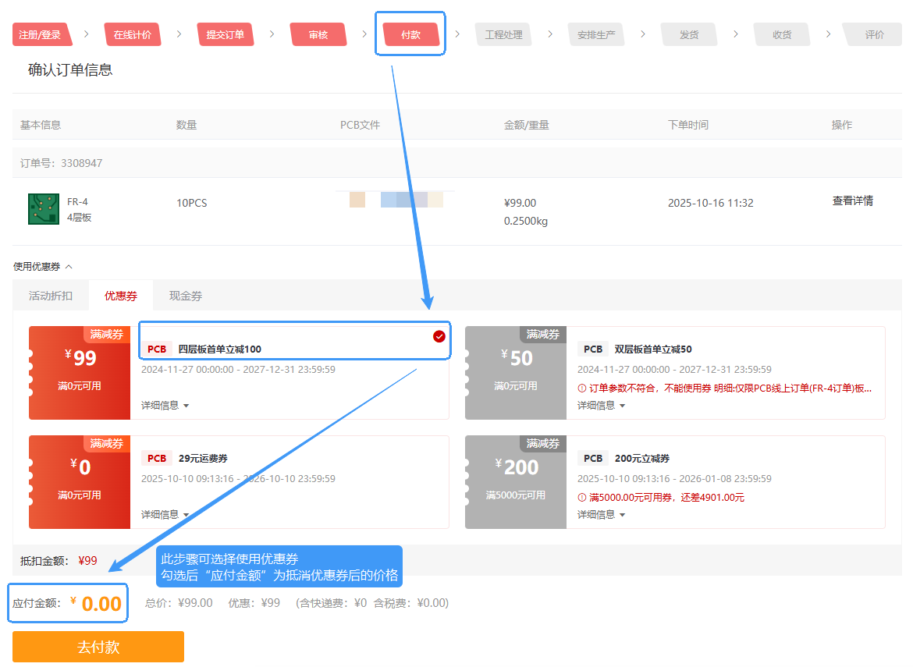The width and height of the screenshot is (913, 667).
Task: Select the ¥0 运费券 red coupon card
Action: coord(80,482)
